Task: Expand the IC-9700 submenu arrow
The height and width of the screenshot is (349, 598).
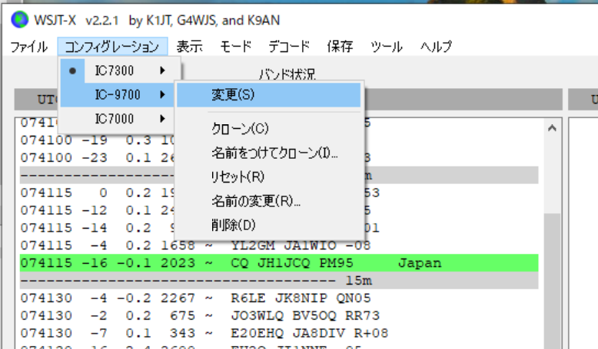Action: [x=163, y=94]
